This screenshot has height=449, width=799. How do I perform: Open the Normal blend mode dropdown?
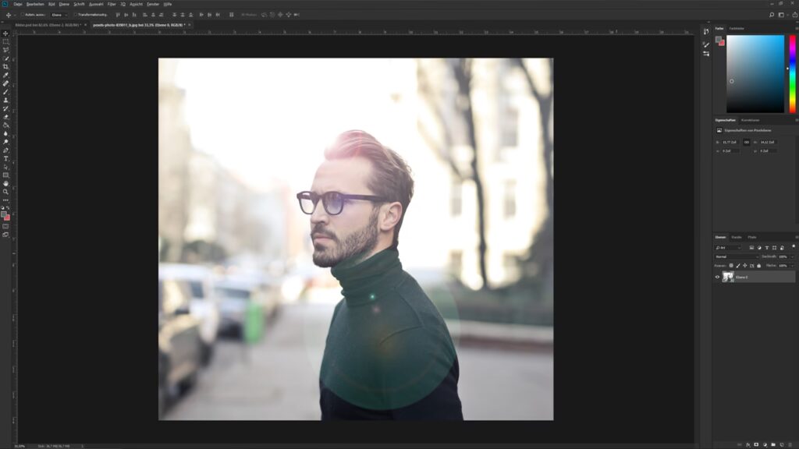[737, 256]
